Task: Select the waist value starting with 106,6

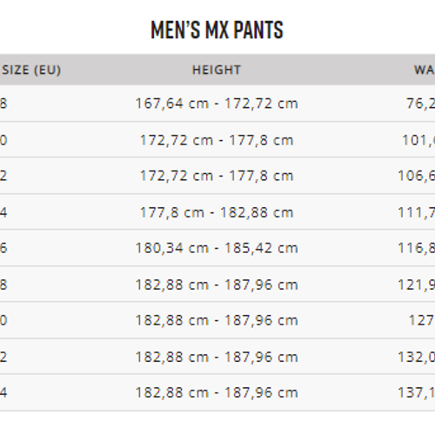Action: click(417, 176)
